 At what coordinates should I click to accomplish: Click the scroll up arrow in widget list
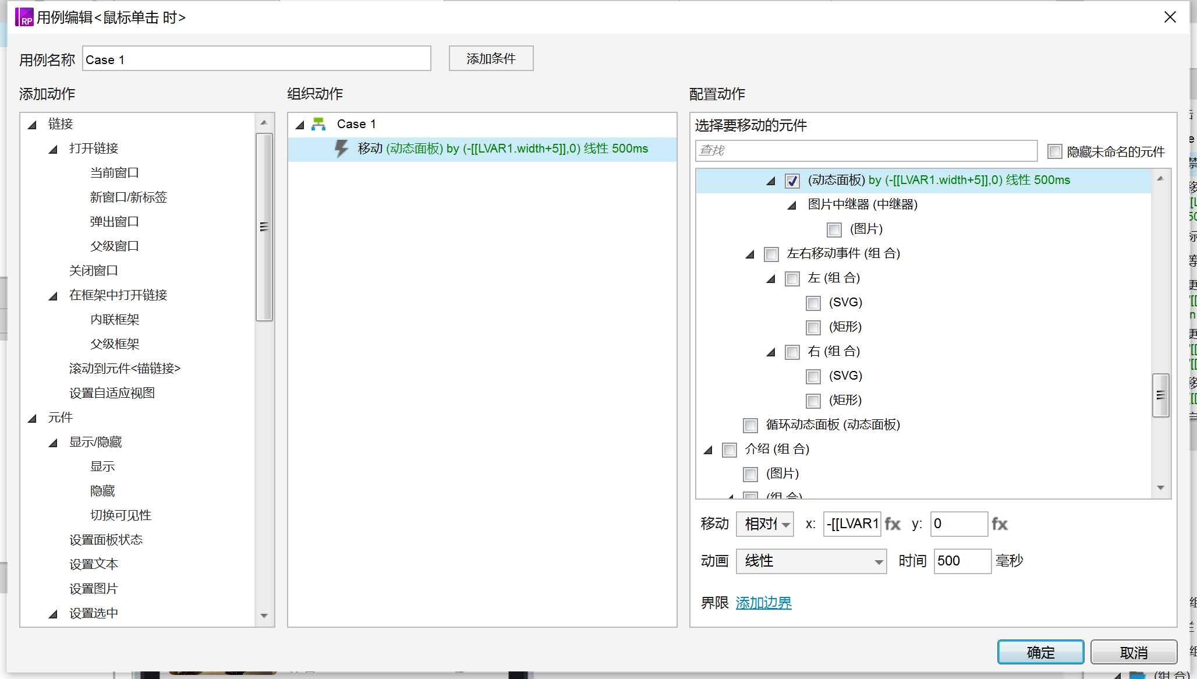pyautogui.click(x=1160, y=179)
